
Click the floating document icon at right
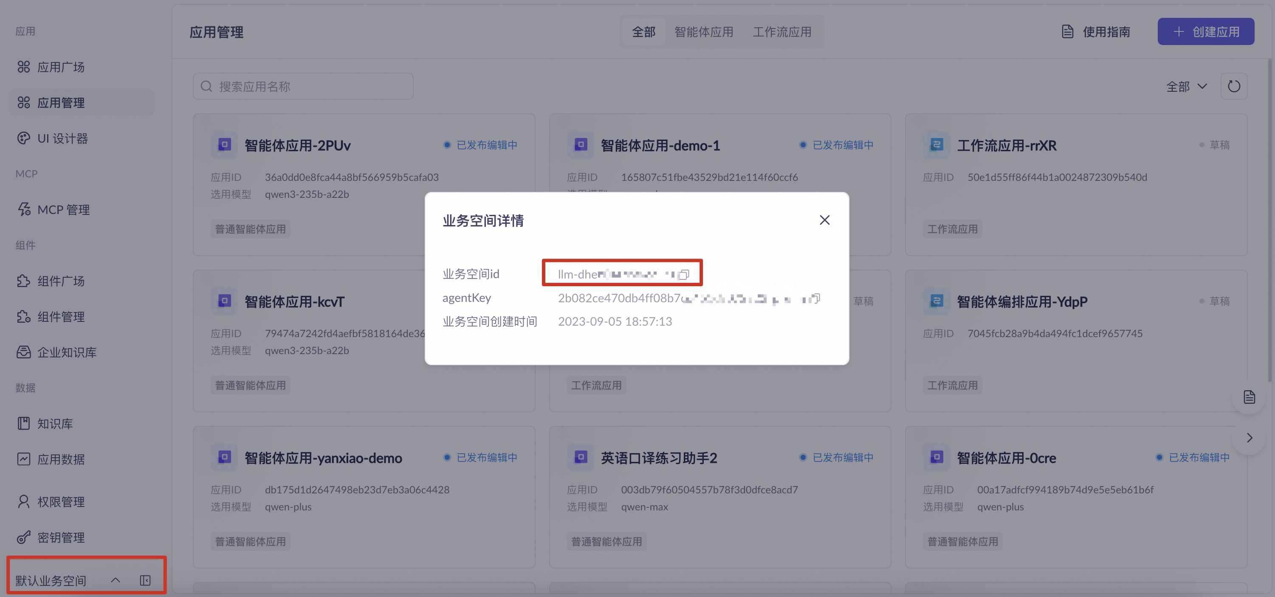(x=1249, y=397)
